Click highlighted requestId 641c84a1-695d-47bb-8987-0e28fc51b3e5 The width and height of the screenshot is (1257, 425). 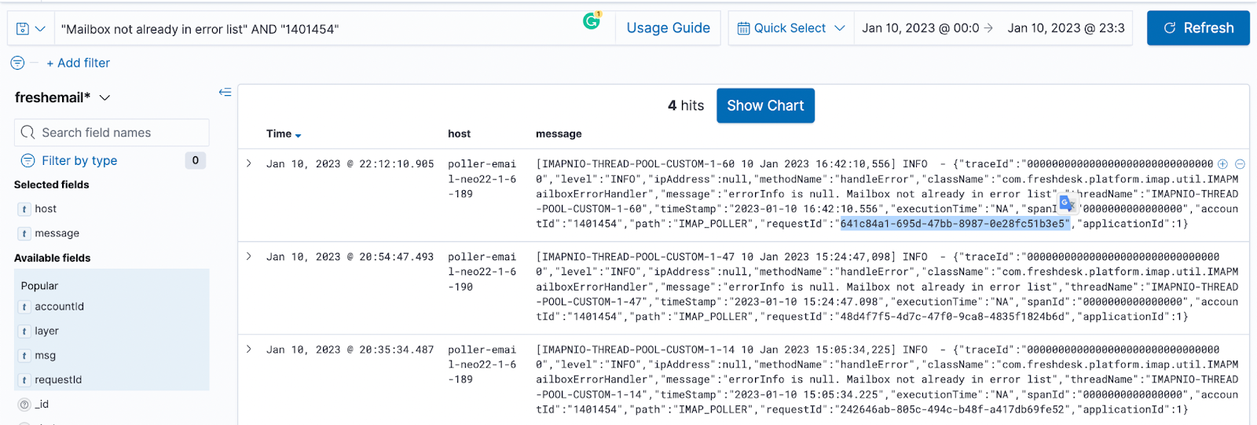pyautogui.click(x=955, y=224)
